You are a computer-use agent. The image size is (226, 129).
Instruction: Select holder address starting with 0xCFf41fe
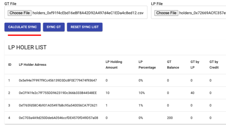pyautogui.click(x=58, y=93)
